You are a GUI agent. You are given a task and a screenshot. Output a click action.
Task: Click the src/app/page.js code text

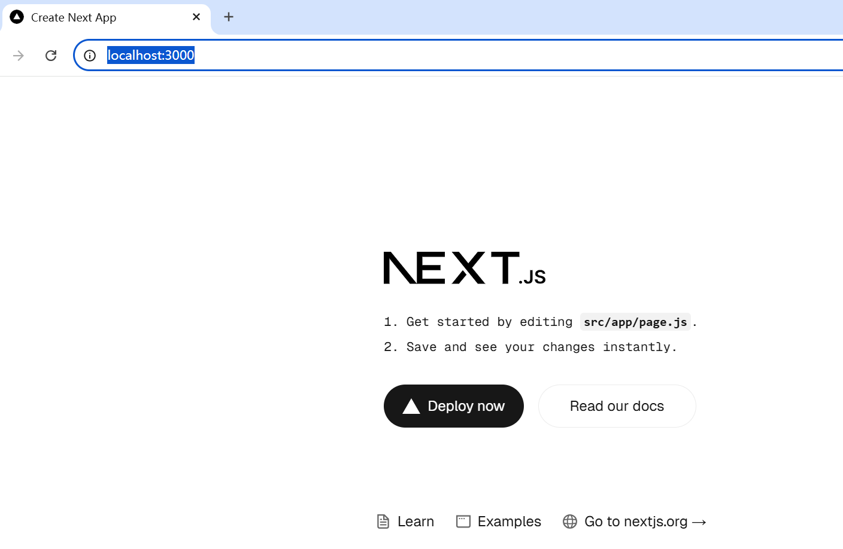[635, 322]
